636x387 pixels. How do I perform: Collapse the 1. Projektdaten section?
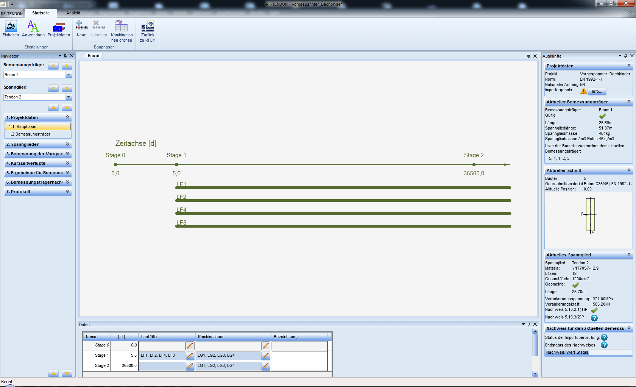[67, 117]
